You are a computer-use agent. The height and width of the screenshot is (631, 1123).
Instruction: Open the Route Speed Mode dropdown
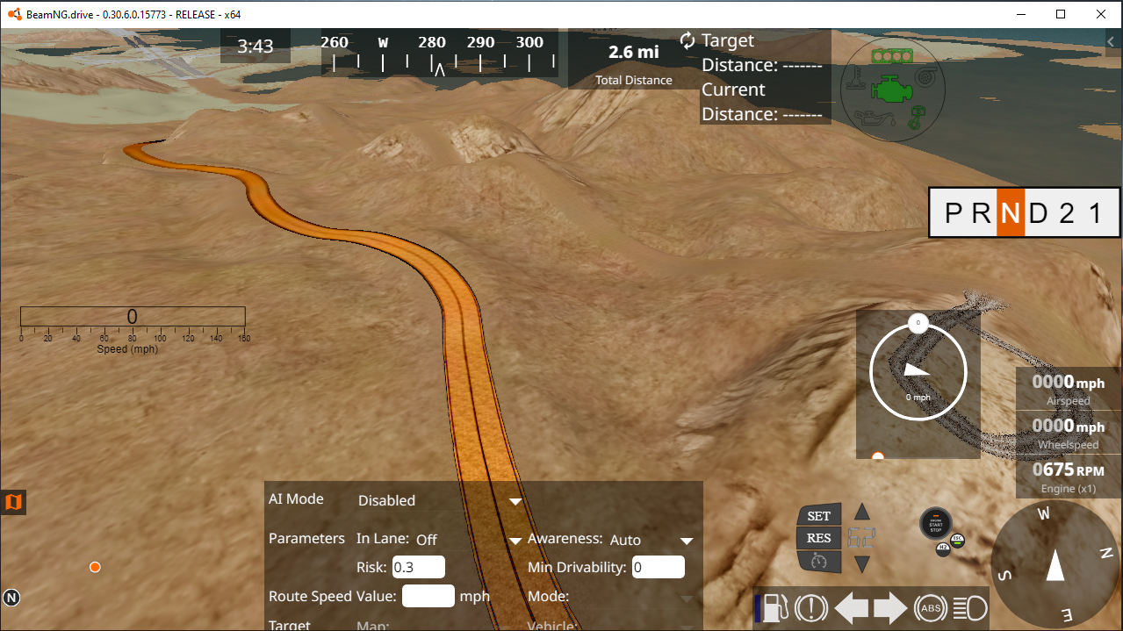point(636,597)
